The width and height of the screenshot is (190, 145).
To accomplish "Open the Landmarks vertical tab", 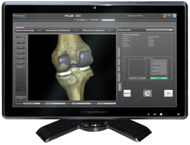I will click(120, 52).
